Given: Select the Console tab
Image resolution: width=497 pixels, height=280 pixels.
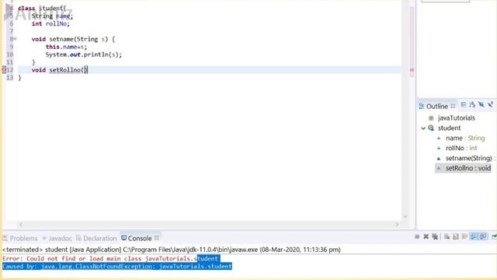Looking at the screenshot, I should (x=137, y=238).
